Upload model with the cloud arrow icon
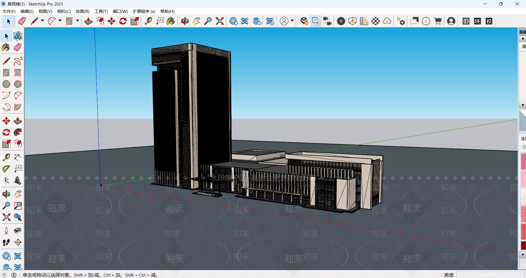The image size is (526, 278). coord(387,21)
